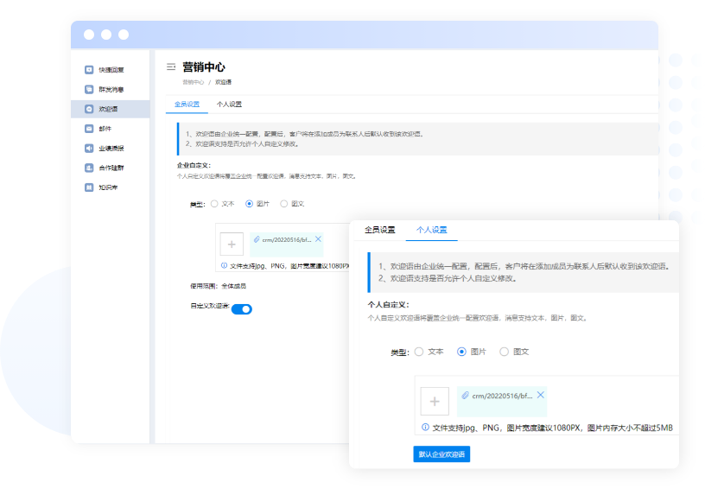The width and height of the screenshot is (705, 495).
Task: Select the 文本 radio under 个人自定义
Action: pos(419,352)
